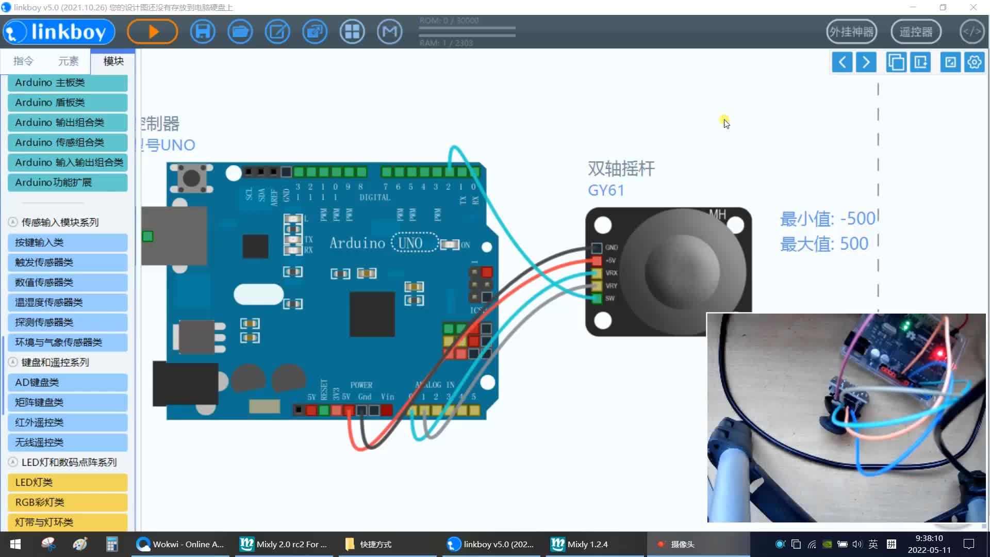Open Arduino功能扩展 category
This screenshot has width=990, height=557.
[x=68, y=183]
